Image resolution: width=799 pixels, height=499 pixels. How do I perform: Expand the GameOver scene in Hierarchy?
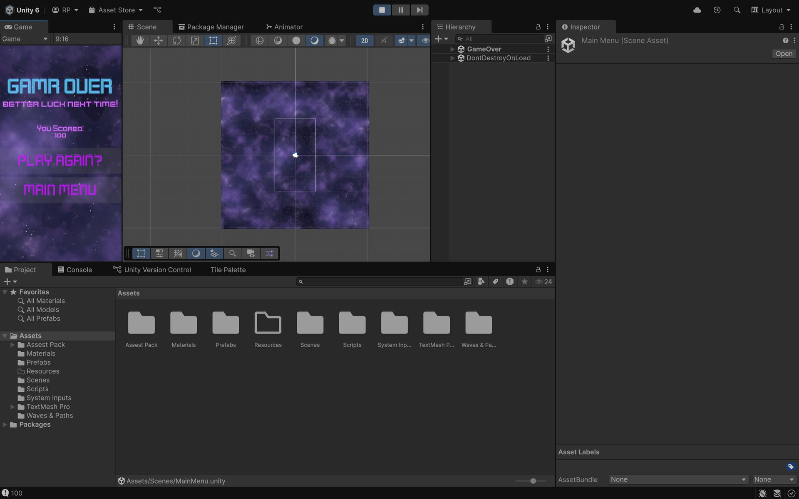452,49
